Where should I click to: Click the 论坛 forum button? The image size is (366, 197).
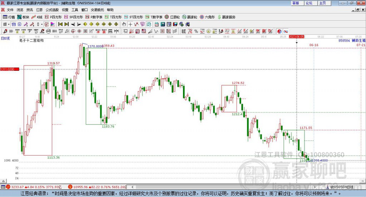tap(311, 3)
